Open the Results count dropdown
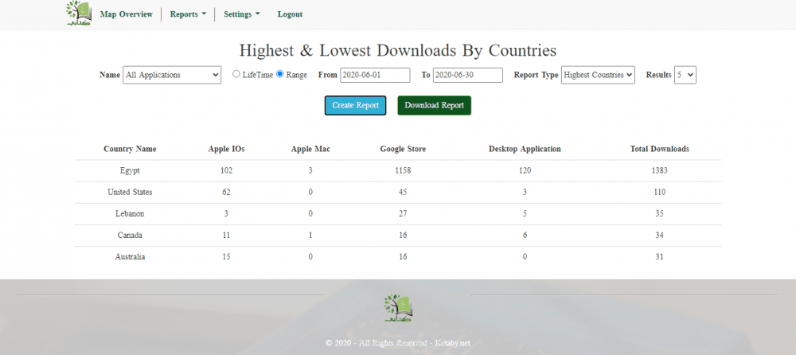 coord(685,75)
